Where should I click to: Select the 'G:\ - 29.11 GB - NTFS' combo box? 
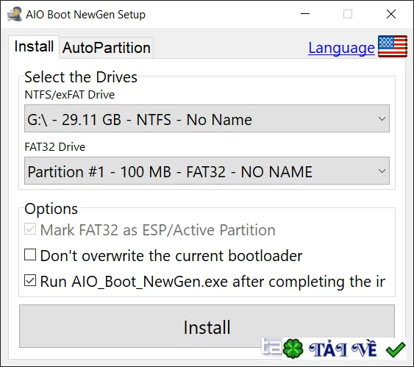(x=207, y=118)
